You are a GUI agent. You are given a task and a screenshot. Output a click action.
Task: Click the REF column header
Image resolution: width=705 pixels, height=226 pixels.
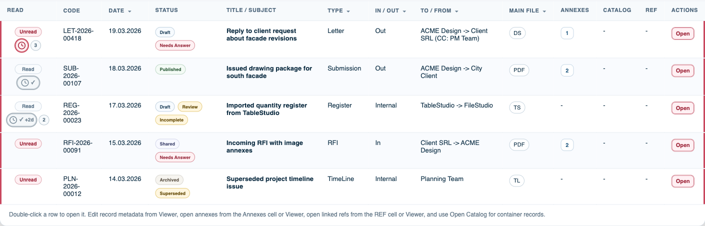651,10
